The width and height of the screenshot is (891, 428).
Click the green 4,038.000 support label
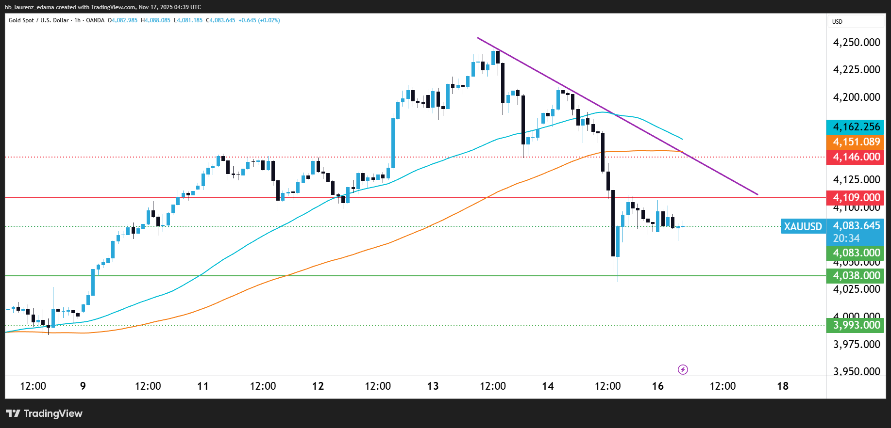[x=855, y=276]
